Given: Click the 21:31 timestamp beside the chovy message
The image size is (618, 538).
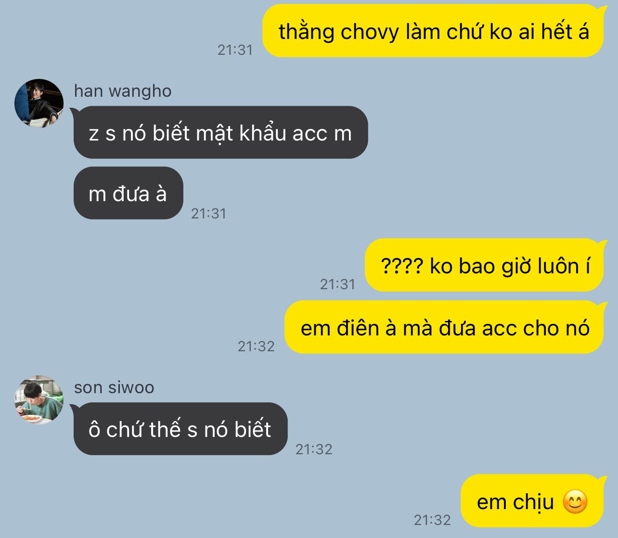Looking at the screenshot, I should click(x=235, y=50).
